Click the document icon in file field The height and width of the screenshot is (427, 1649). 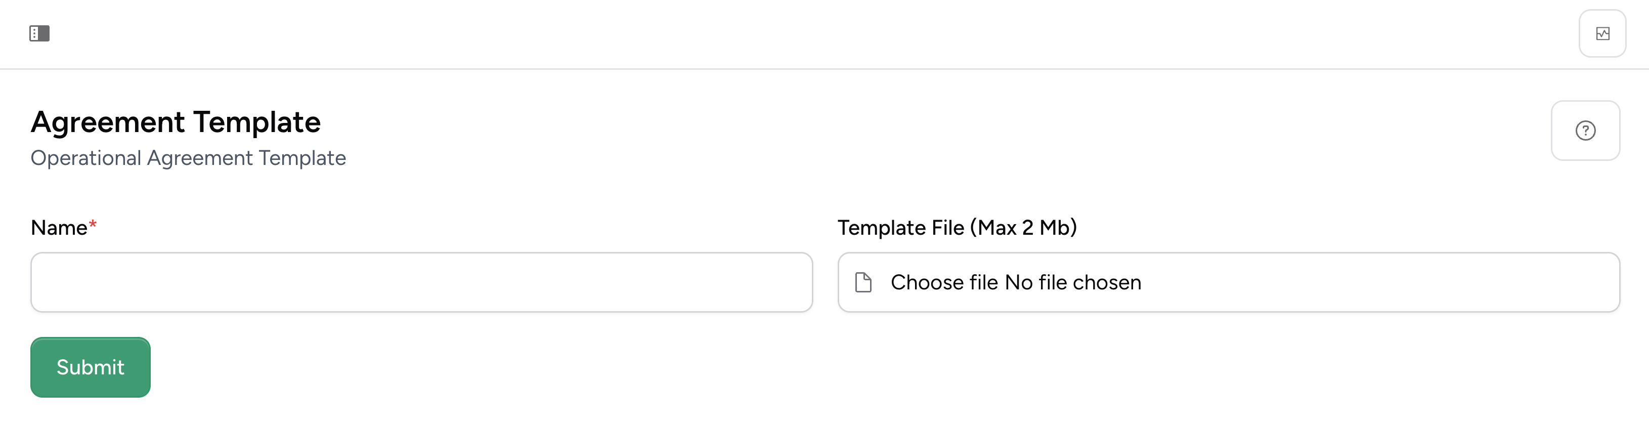(x=863, y=282)
